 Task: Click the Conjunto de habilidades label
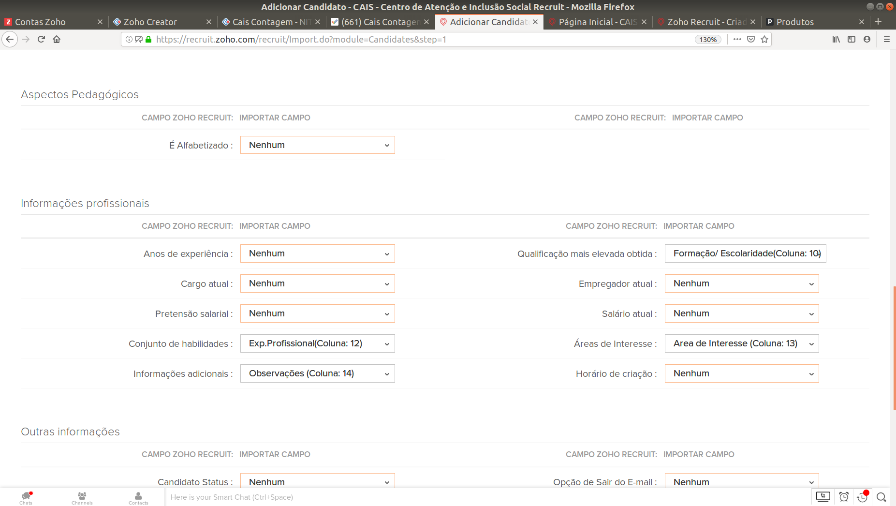(181, 344)
